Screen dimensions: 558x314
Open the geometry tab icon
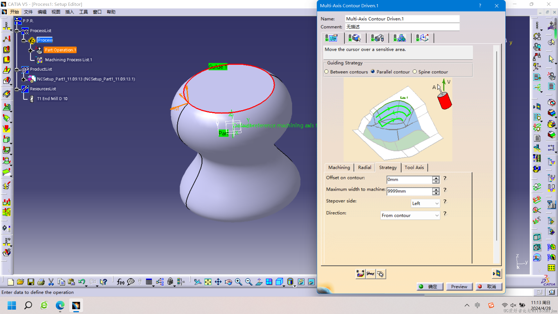tap(354, 38)
